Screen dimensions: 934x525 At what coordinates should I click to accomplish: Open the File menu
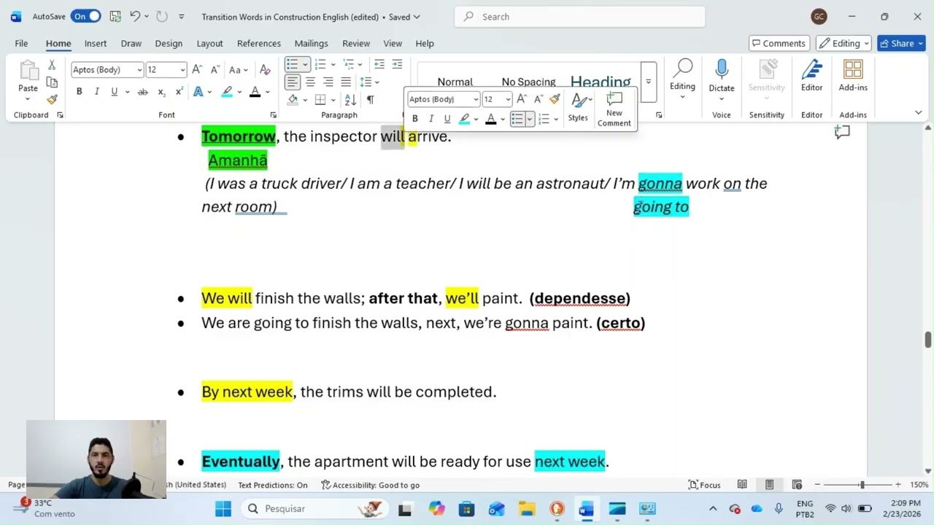[21, 43]
